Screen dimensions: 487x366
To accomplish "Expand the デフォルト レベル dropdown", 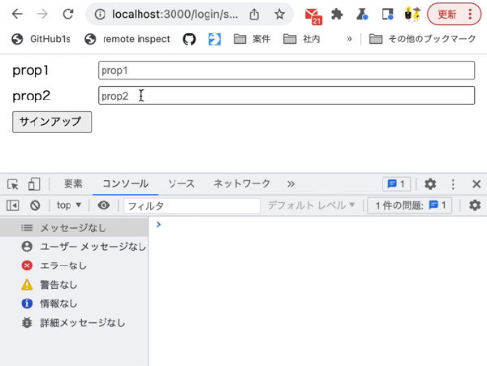I will [311, 205].
